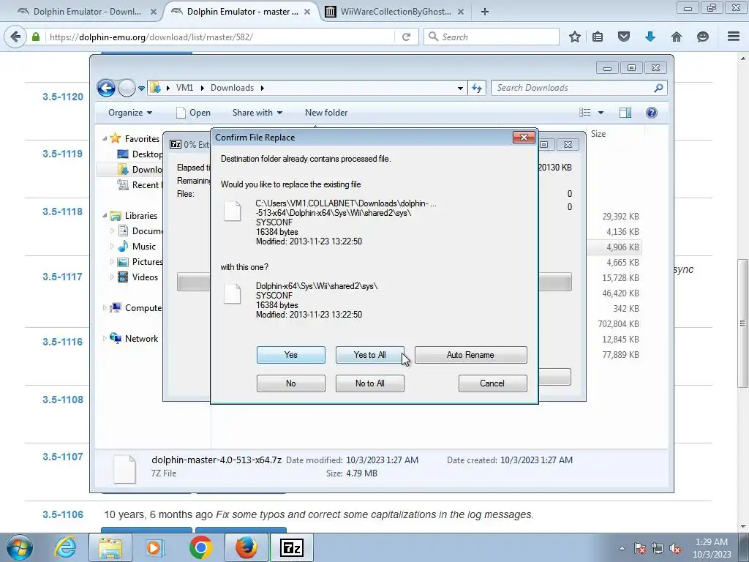The width and height of the screenshot is (749, 562).
Task: Toggle the preview pane icon
Action: (625, 112)
